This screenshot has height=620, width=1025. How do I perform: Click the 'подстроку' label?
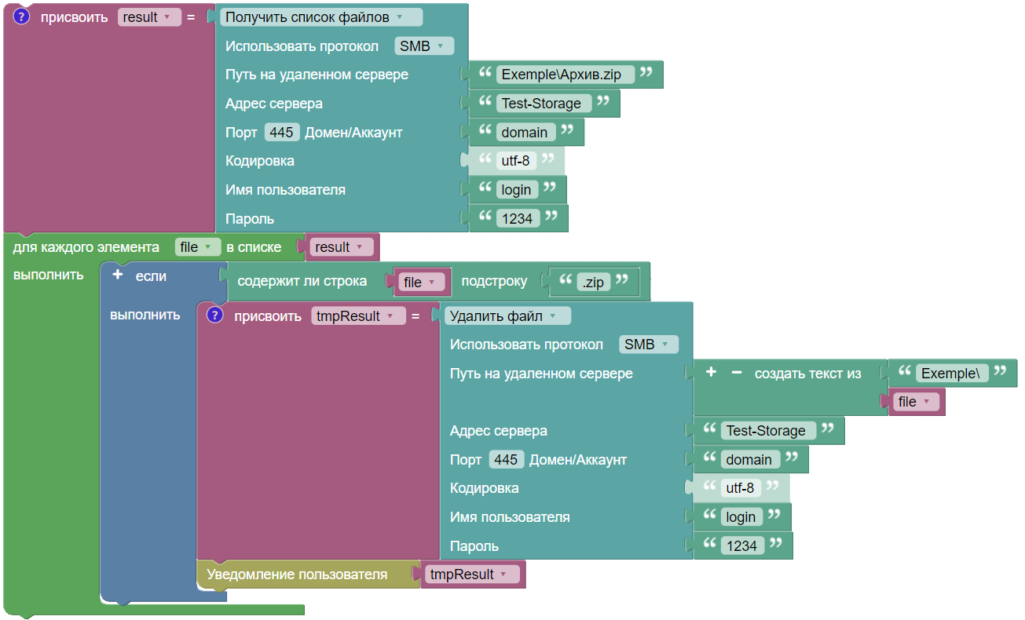coord(495,281)
